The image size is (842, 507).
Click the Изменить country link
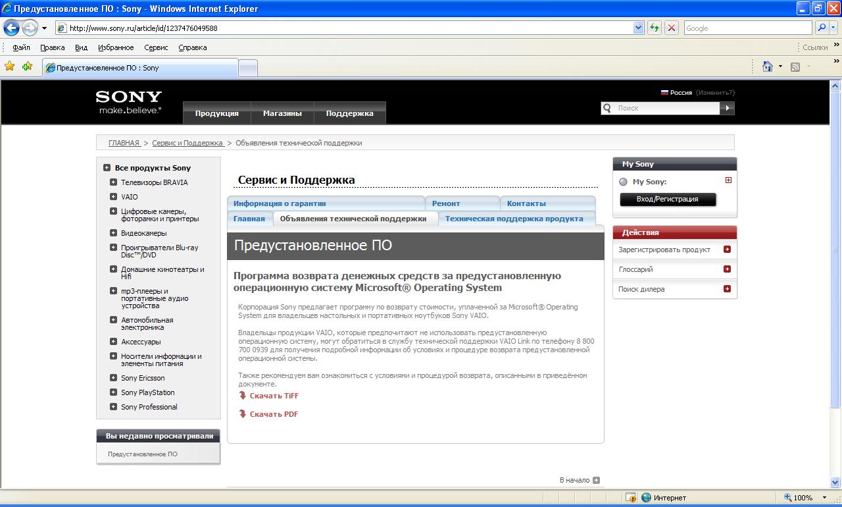(x=715, y=93)
